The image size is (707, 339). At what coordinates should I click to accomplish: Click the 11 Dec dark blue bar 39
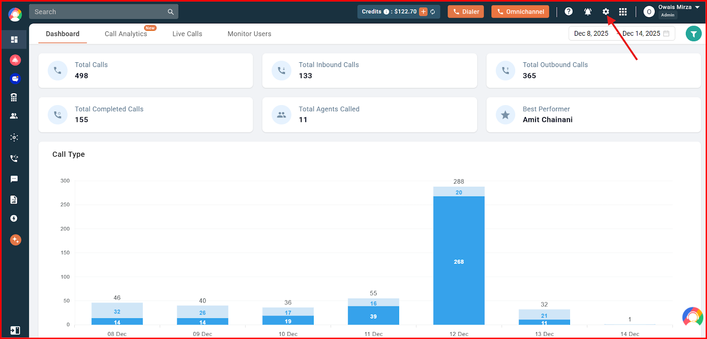(373, 316)
